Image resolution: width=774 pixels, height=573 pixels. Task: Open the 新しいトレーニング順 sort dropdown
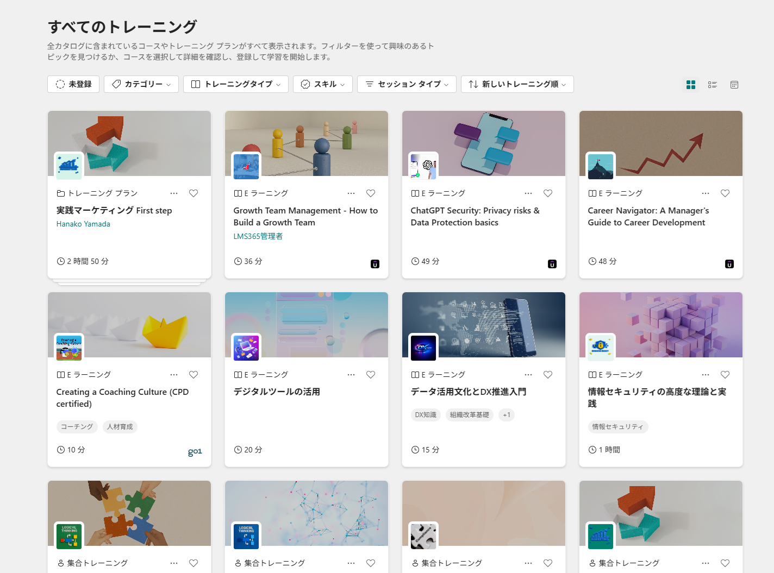click(517, 84)
